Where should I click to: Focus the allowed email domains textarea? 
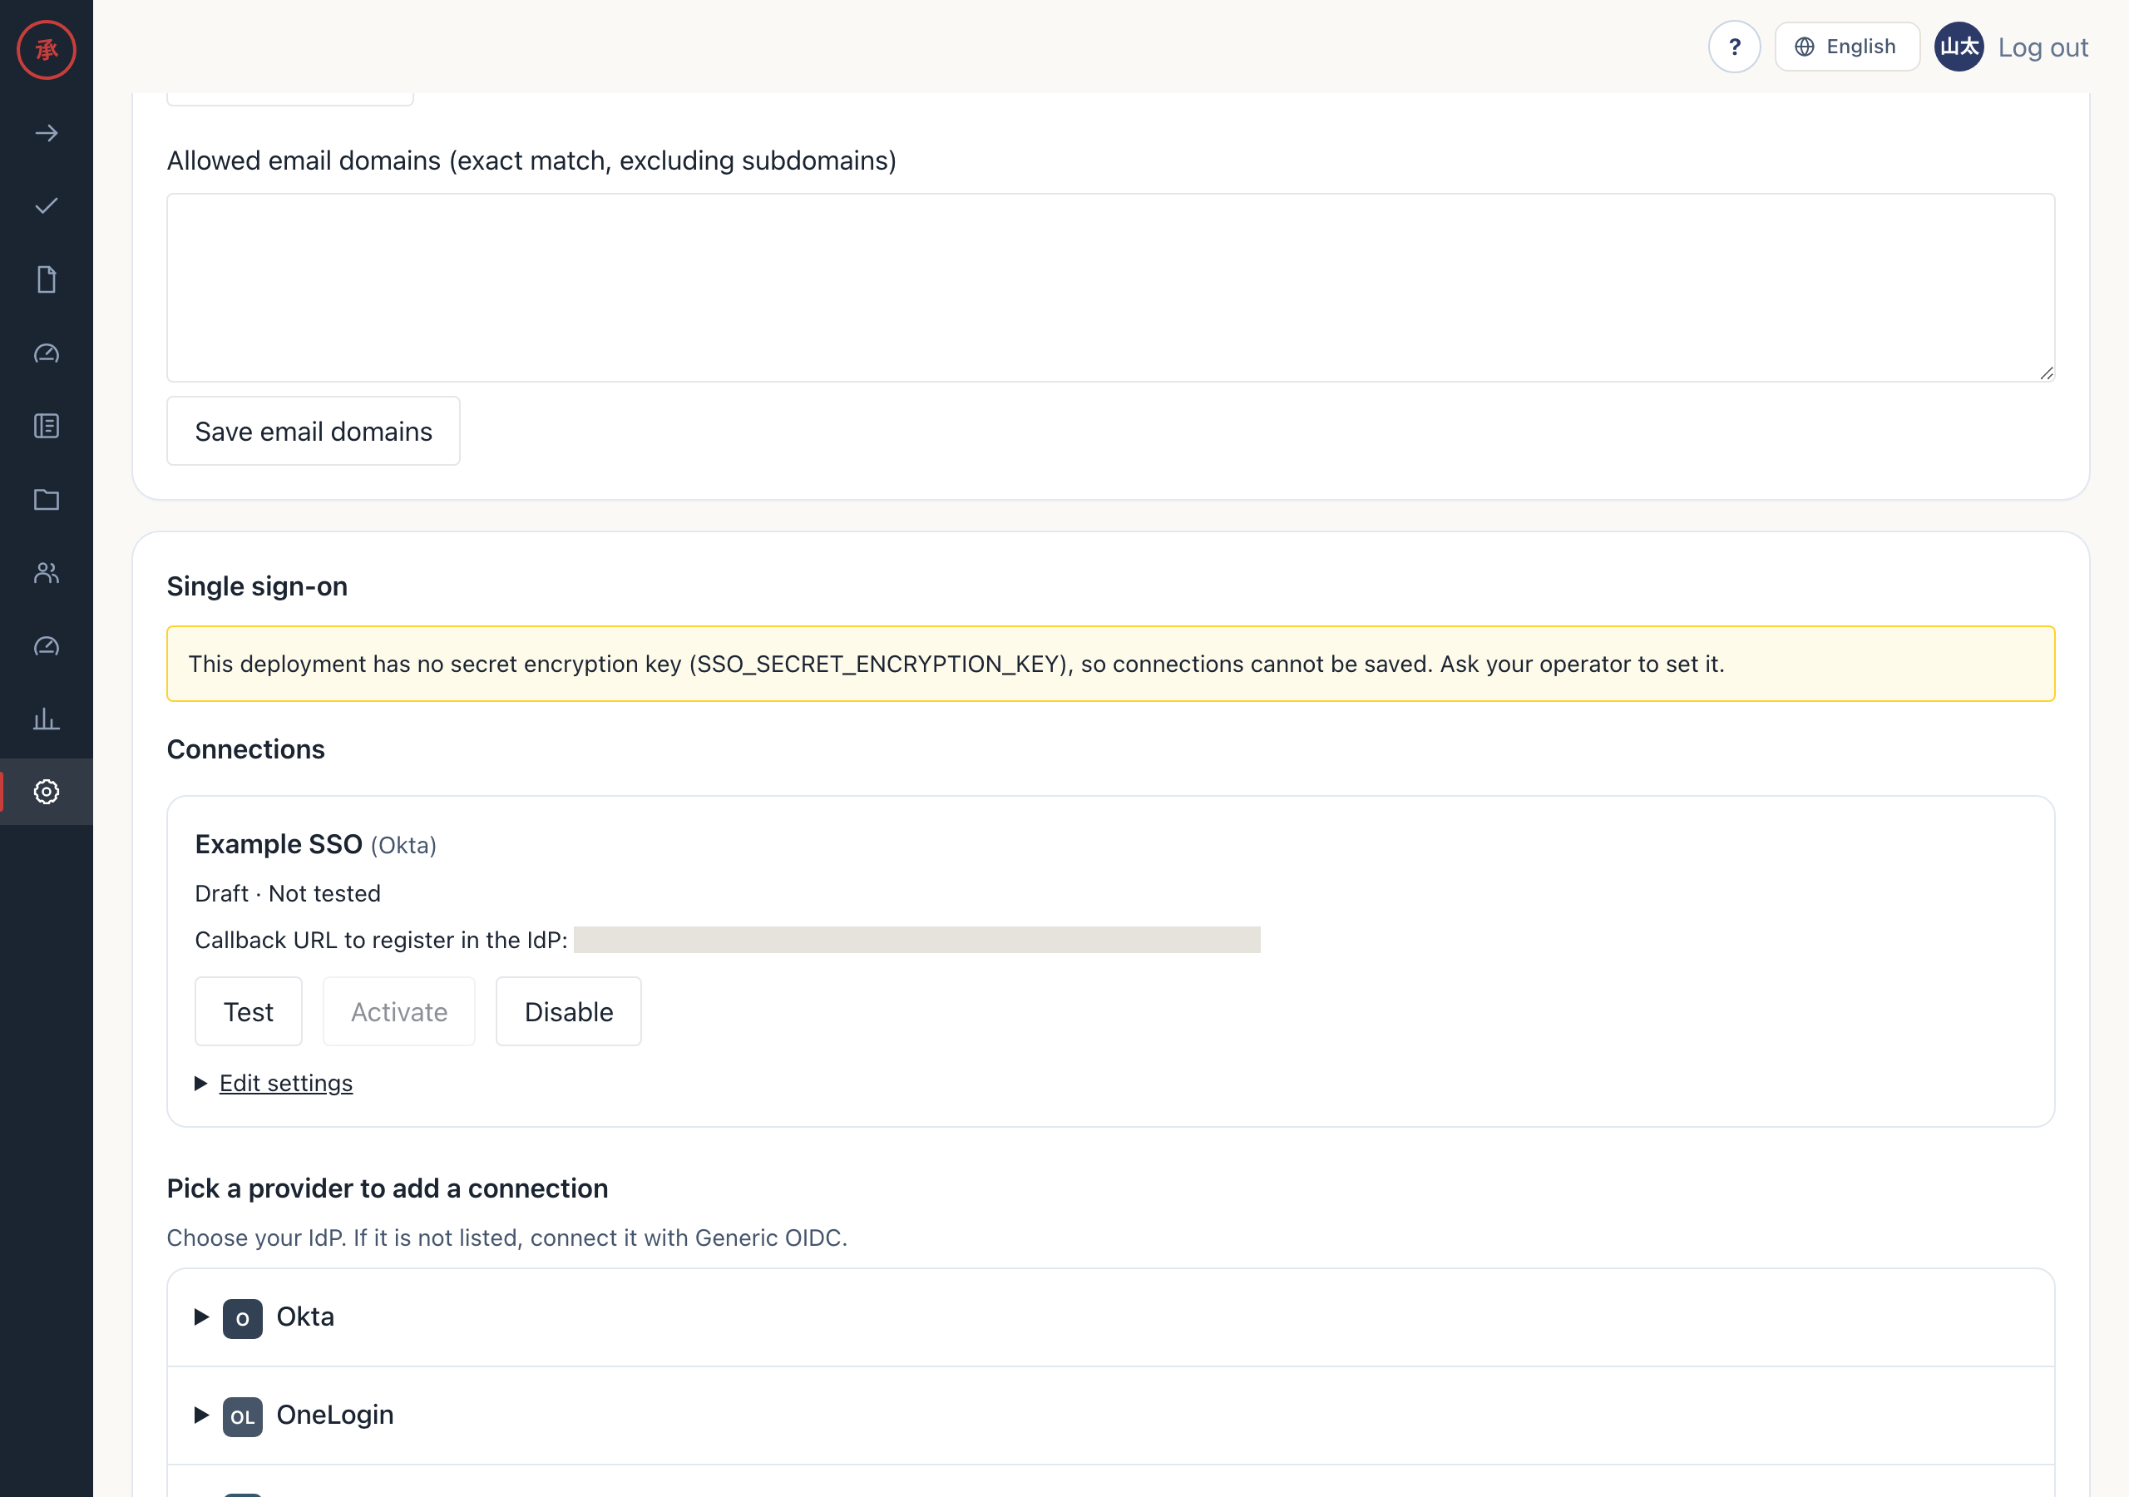coord(1111,288)
